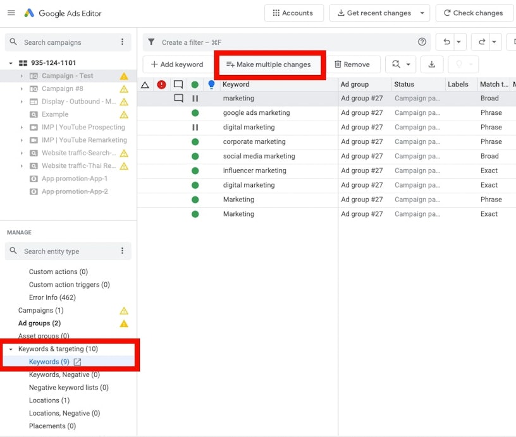Image resolution: width=516 pixels, height=437 pixels.
Task: Click the comment column header icon
Action: click(x=178, y=85)
